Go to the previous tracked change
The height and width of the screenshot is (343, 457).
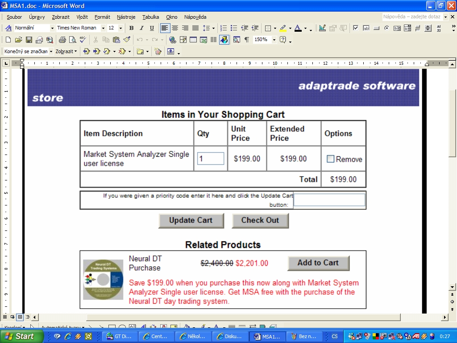coord(86,51)
